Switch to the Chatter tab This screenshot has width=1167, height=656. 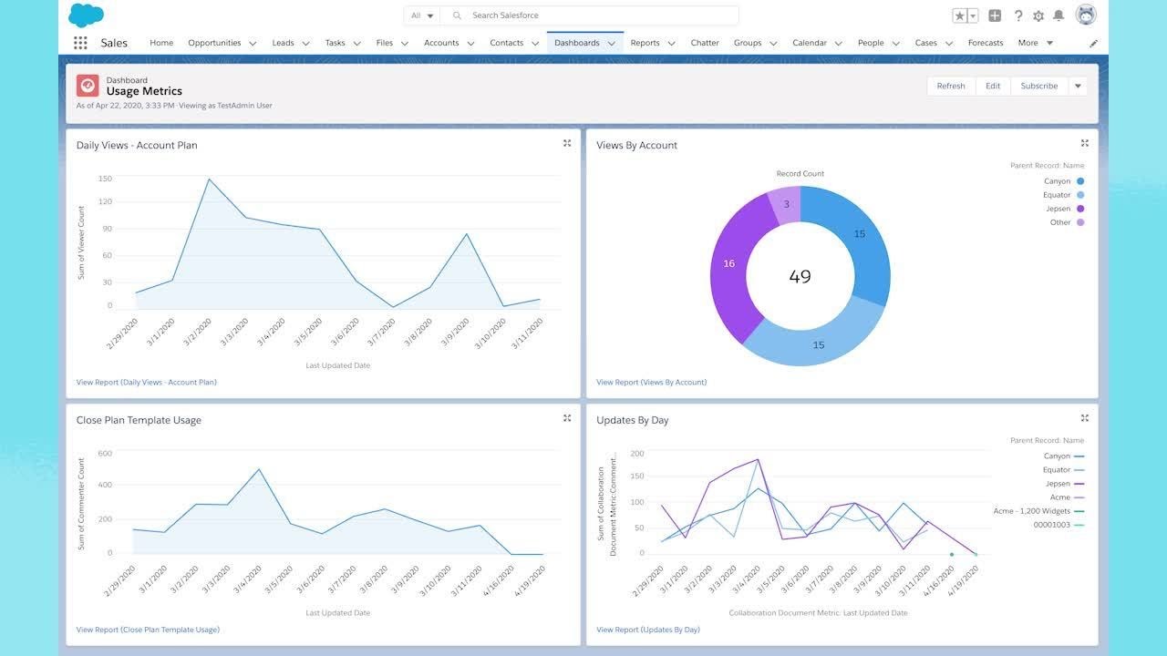pos(705,43)
